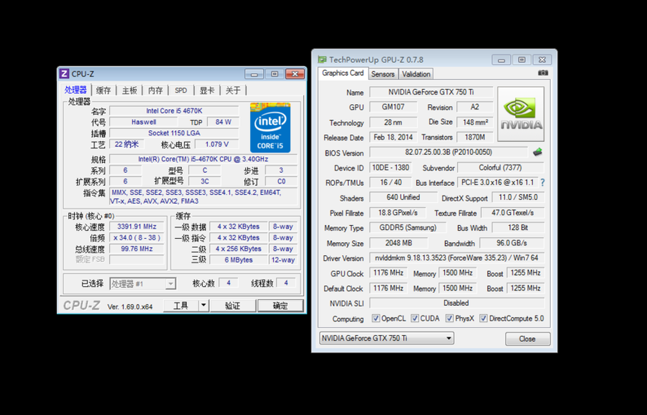Click the Feb 18, 2014 Release Date value

(393, 137)
